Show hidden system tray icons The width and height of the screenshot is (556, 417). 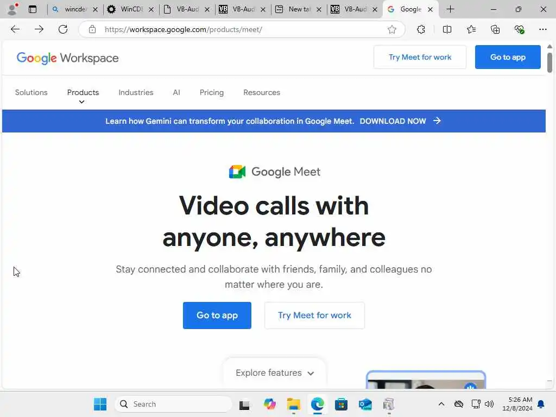(x=441, y=404)
